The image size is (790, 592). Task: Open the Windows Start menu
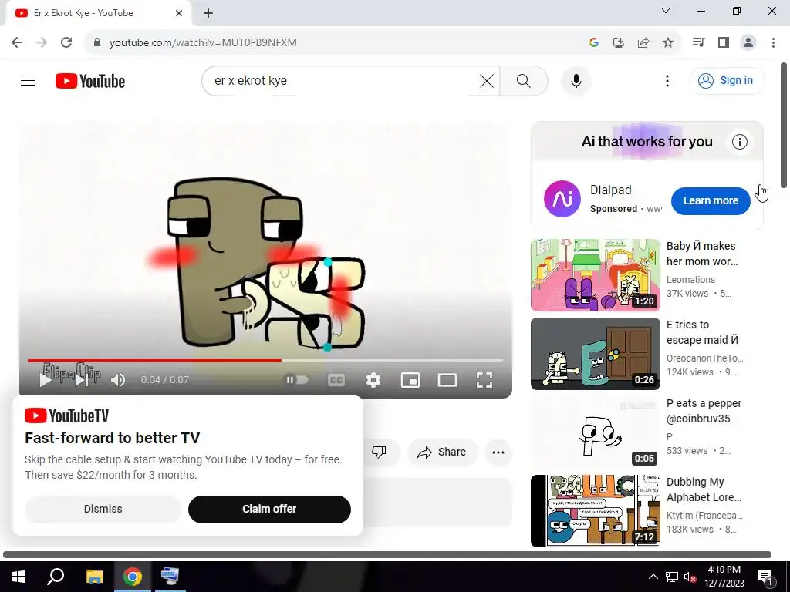pos(19,577)
